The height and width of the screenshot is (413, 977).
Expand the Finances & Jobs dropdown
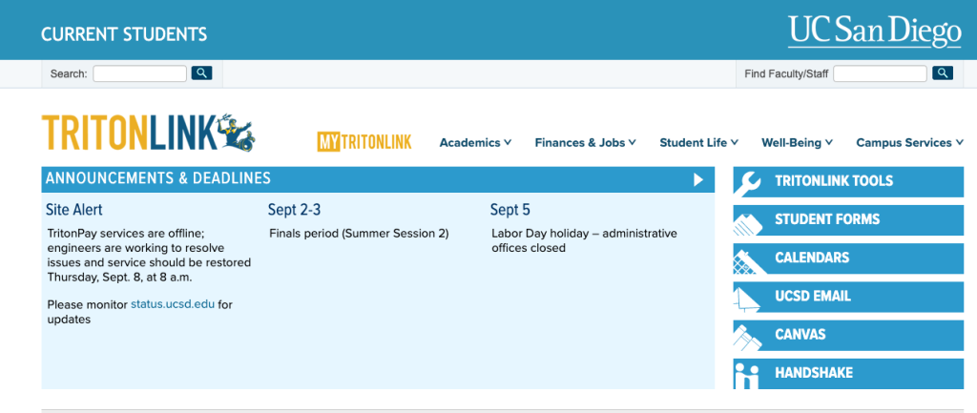[586, 143]
